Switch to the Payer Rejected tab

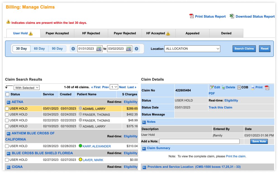click(x=125, y=33)
